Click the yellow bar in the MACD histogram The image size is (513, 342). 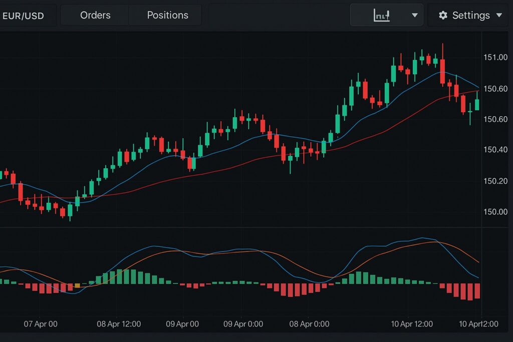tap(77, 285)
